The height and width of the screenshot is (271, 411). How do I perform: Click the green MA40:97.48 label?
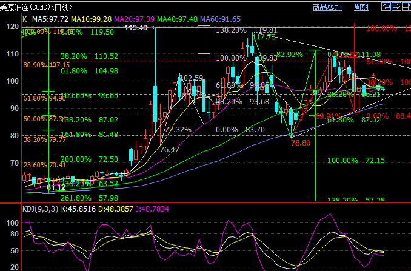pyautogui.click(x=177, y=19)
